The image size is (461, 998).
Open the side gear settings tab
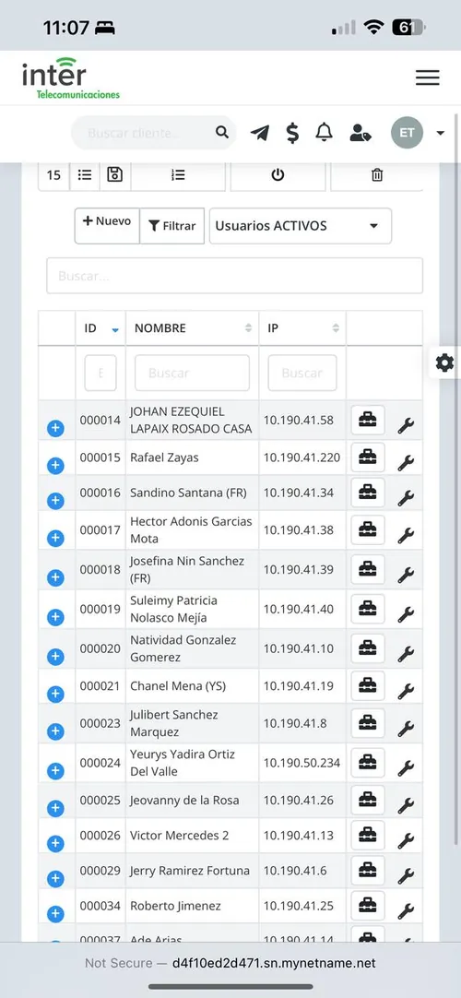[x=444, y=362]
